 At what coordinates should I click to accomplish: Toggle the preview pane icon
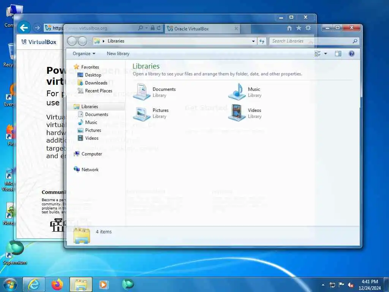[x=338, y=54]
